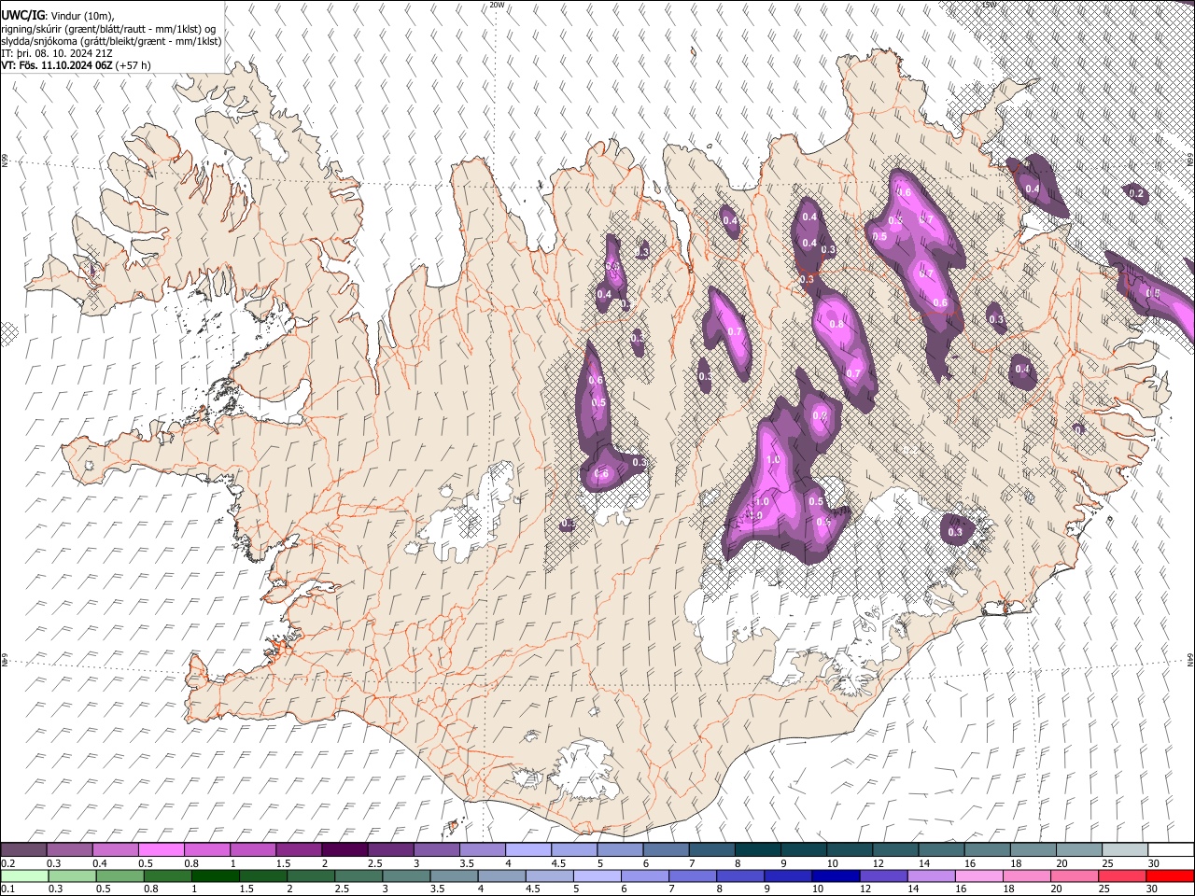1195x896 pixels.
Task: Pick the swatch starting at 0.2 on the snow scale
Action: coord(23,849)
